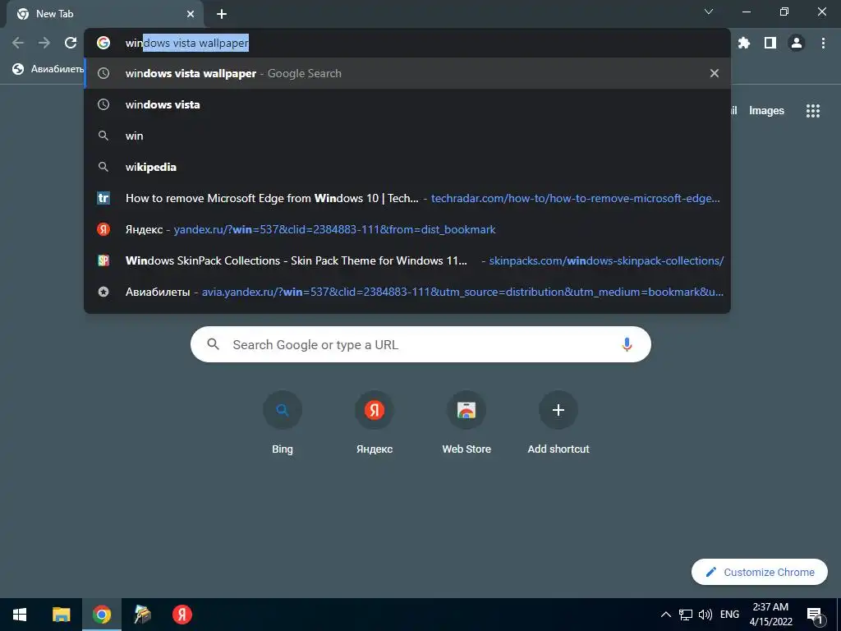Go back with the left arrow
The image size is (841, 631).
18,43
